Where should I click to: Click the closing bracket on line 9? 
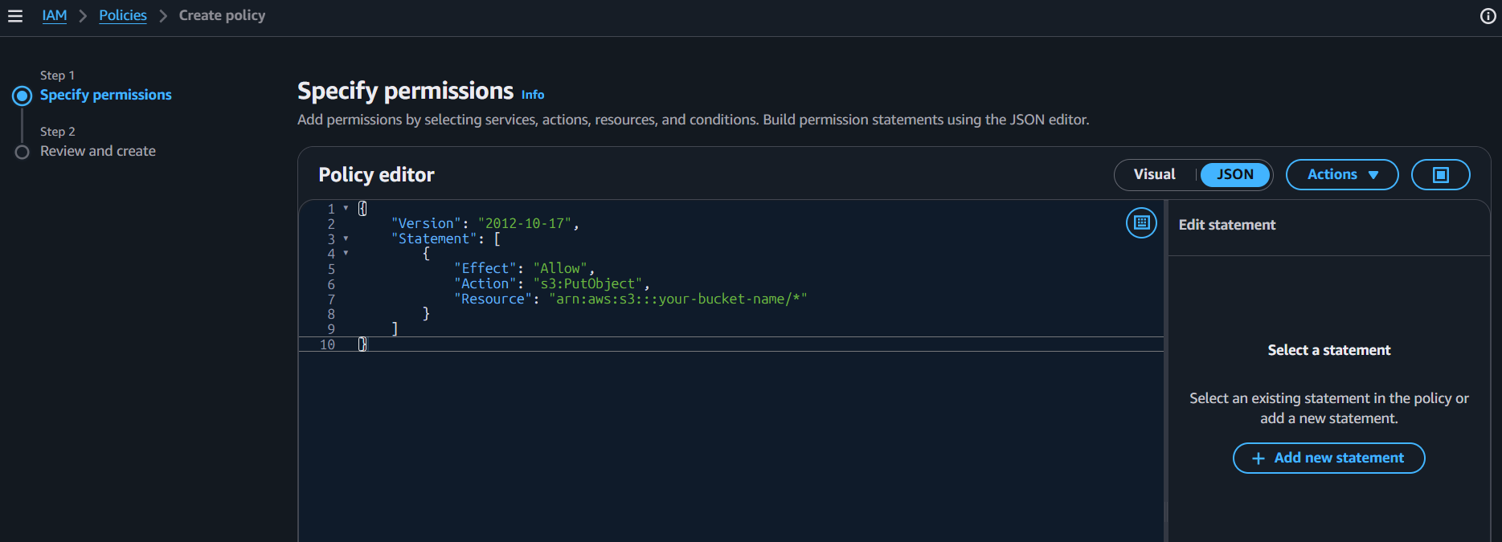[395, 328]
